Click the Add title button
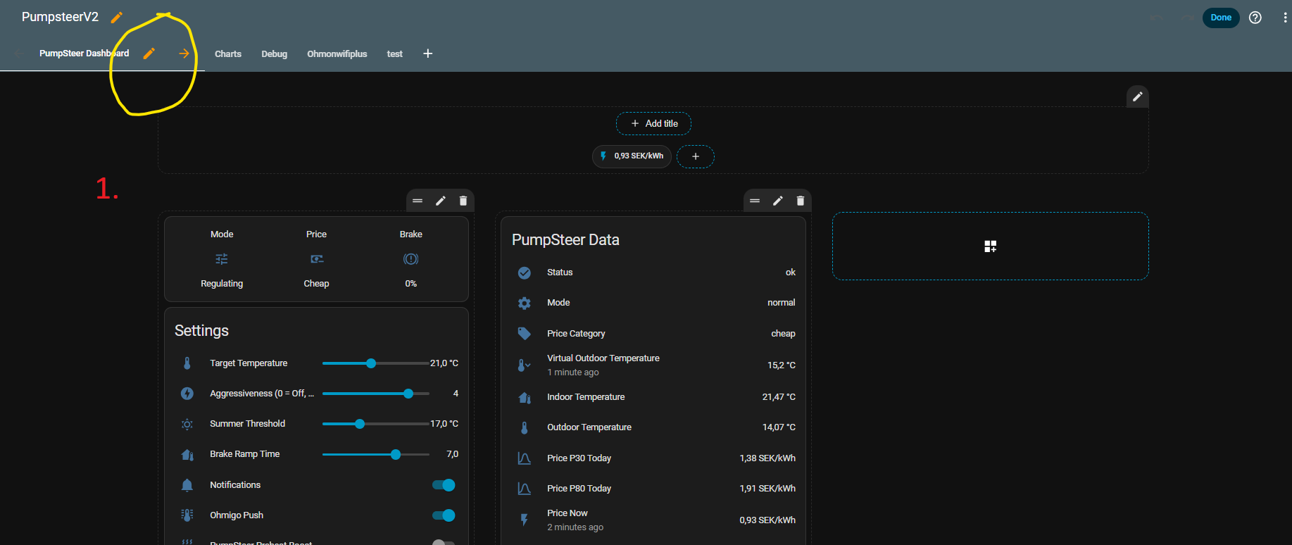Image resolution: width=1292 pixels, height=545 pixels. click(653, 124)
